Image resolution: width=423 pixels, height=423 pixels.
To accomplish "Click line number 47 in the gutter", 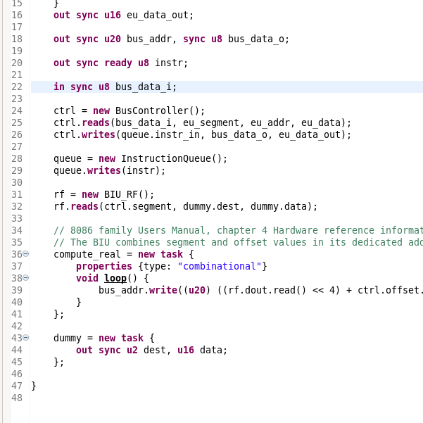I will click(x=17, y=386).
